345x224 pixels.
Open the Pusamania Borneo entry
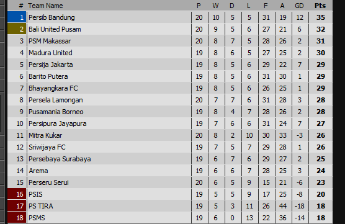tap(56, 112)
